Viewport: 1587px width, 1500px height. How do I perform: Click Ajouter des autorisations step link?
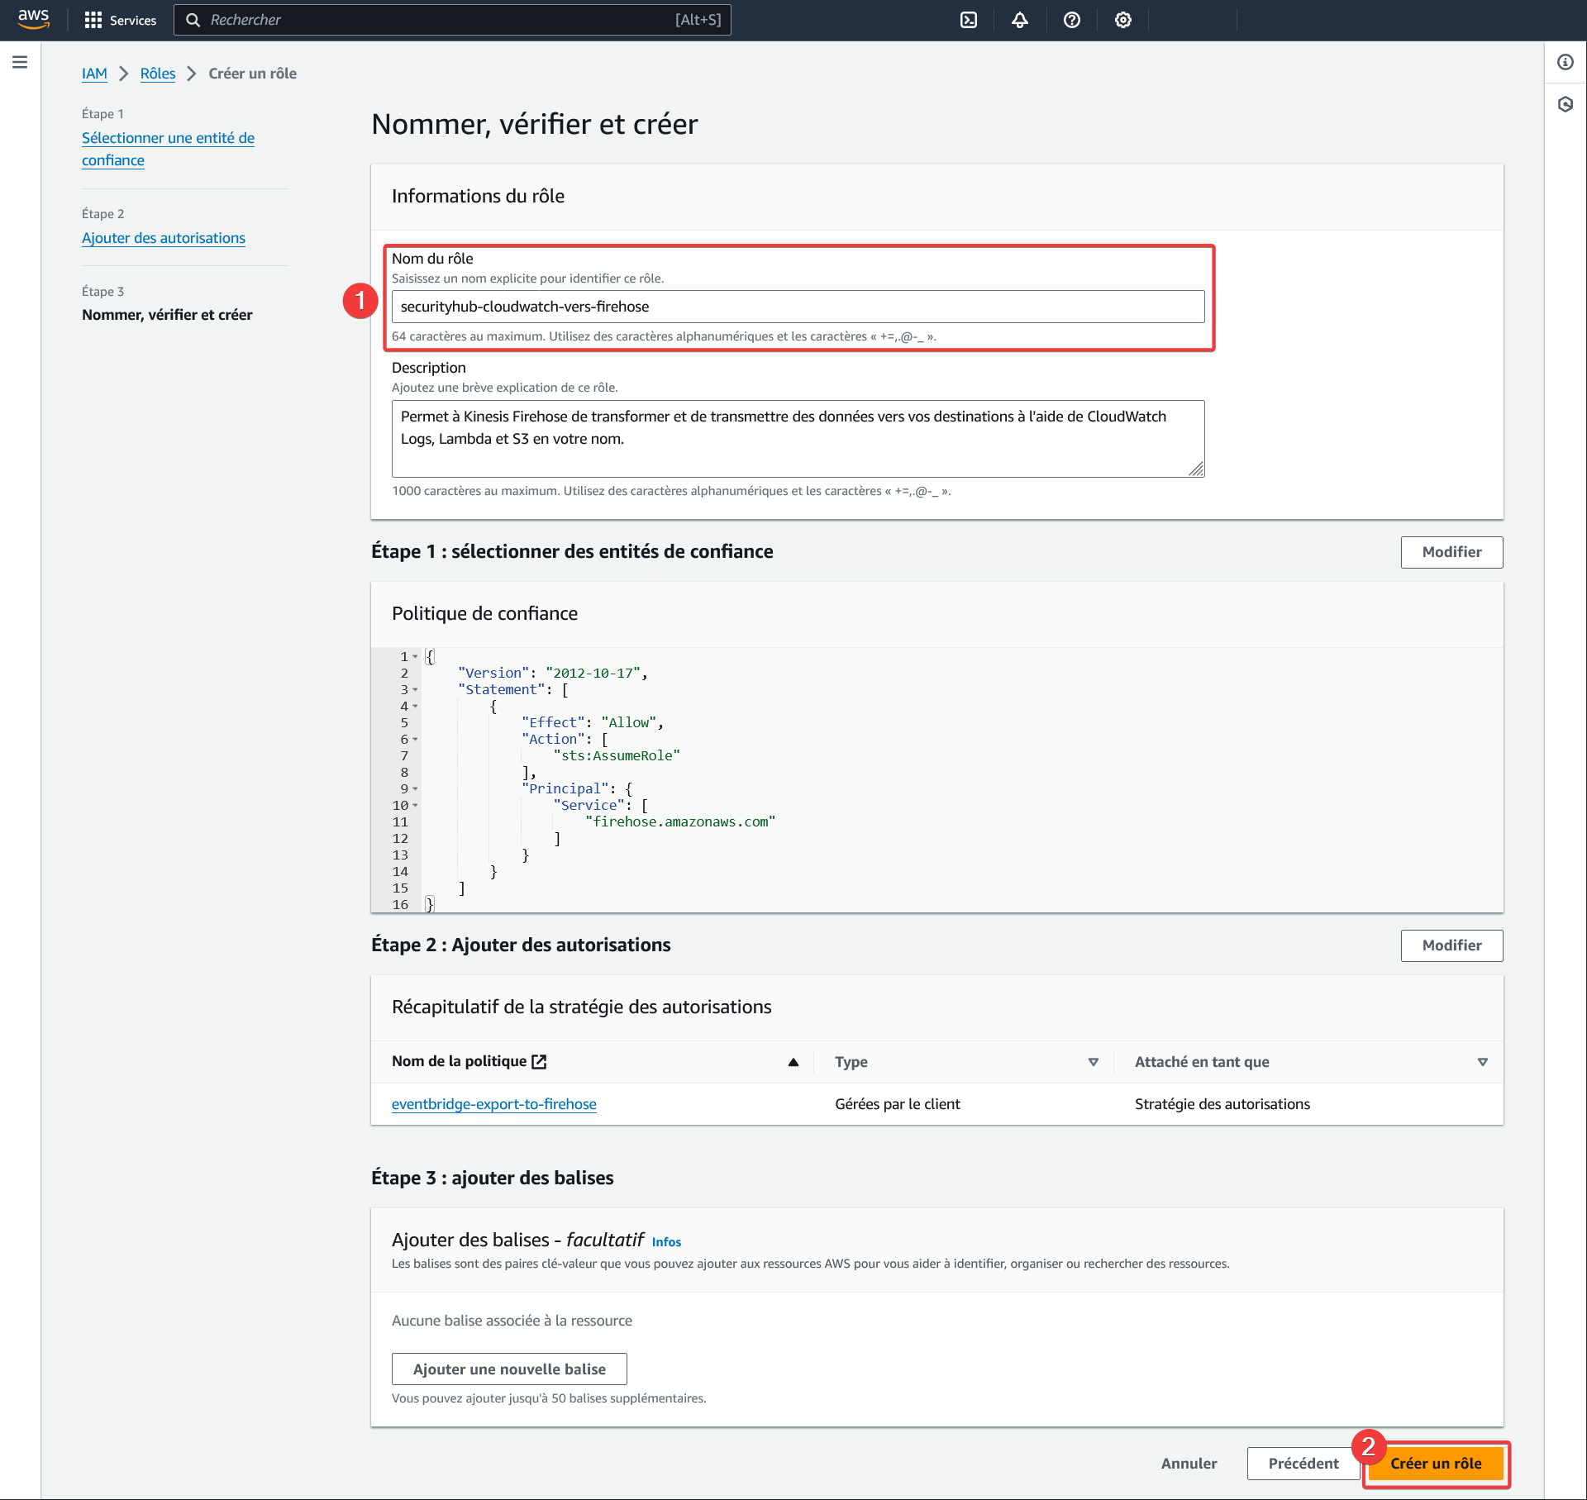164,237
